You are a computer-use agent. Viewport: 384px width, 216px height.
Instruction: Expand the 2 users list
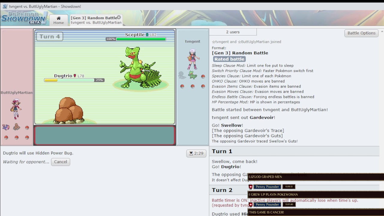click(233, 32)
